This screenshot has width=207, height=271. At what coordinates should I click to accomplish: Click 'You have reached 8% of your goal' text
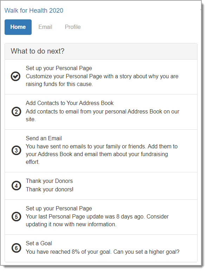click(x=103, y=252)
